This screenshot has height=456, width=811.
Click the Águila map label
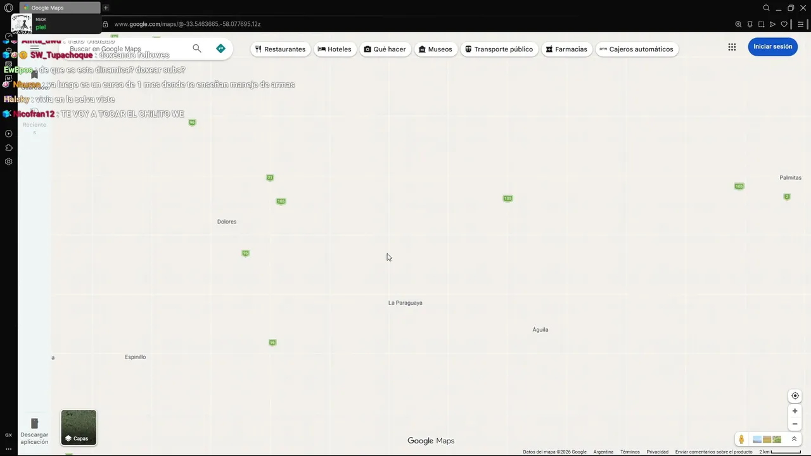point(540,329)
